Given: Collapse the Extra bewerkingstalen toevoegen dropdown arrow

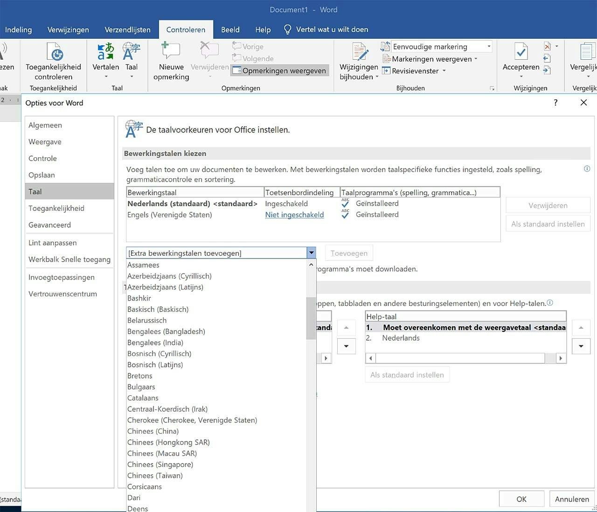Looking at the screenshot, I should tap(311, 253).
